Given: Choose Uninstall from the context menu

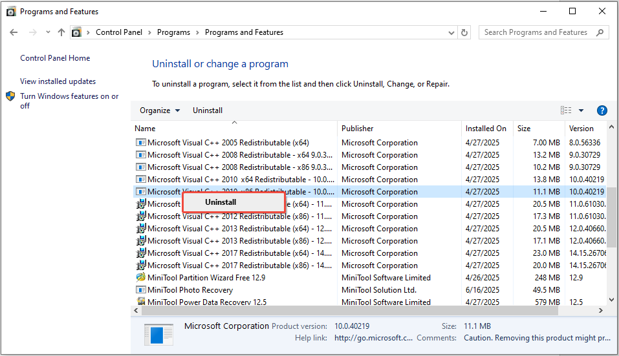Looking at the screenshot, I should coord(233,202).
